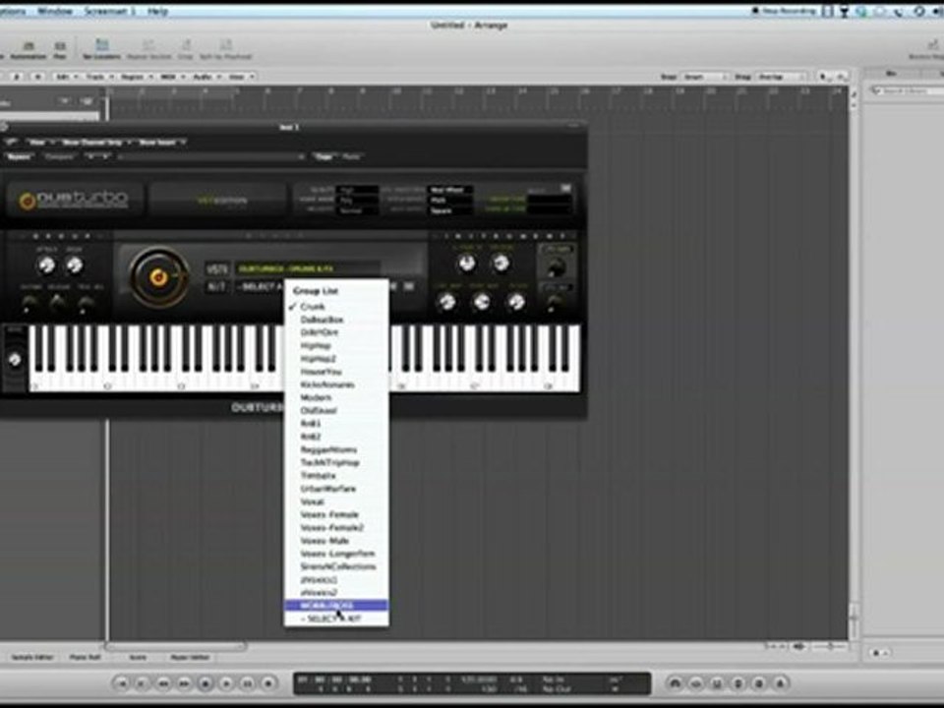Toggle the plugin Bypass button
This screenshot has height=708, width=944.
19,156
